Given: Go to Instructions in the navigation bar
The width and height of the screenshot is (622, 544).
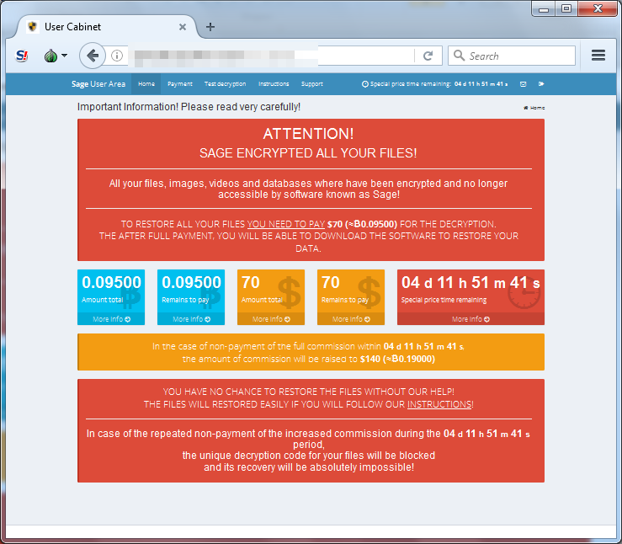Looking at the screenshot, I should click(x=274, y=84).
